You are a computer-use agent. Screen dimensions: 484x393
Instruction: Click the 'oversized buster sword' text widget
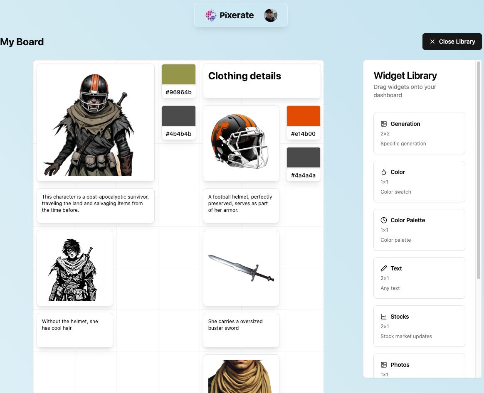[x=241, y=330]
